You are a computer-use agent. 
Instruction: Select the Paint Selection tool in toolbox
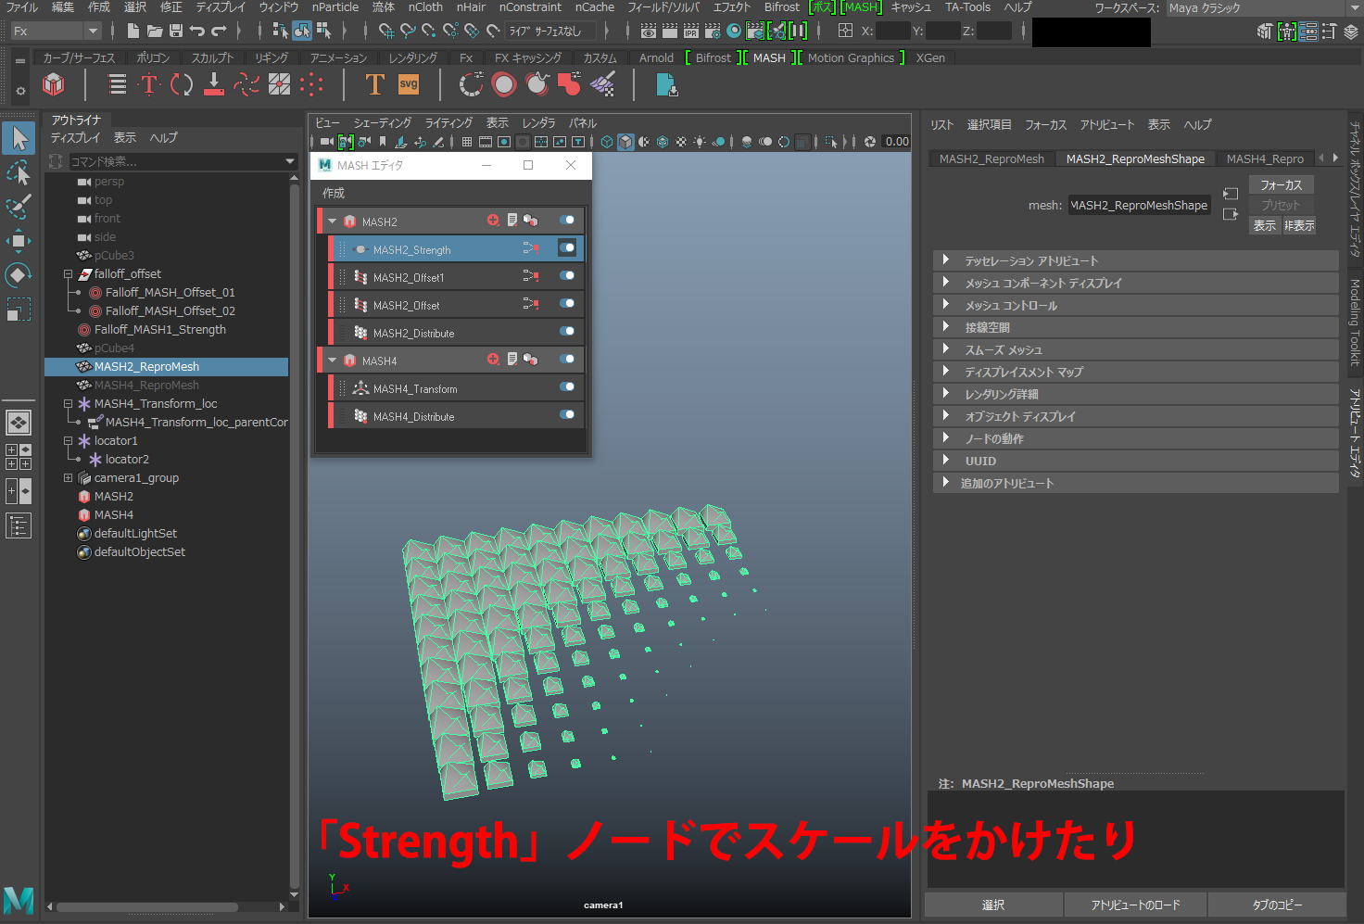click(x=19, y=207)
